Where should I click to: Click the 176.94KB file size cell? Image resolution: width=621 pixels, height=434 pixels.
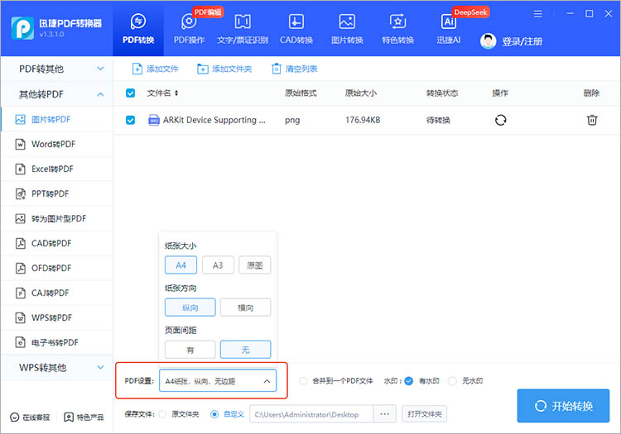(x=363, y=120)
